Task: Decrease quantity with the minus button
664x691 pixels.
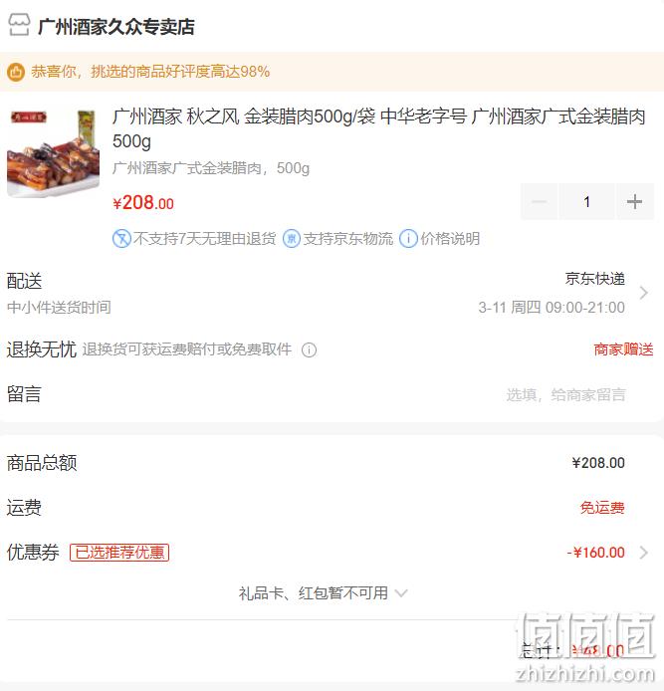Action: [x=539, y=202]
